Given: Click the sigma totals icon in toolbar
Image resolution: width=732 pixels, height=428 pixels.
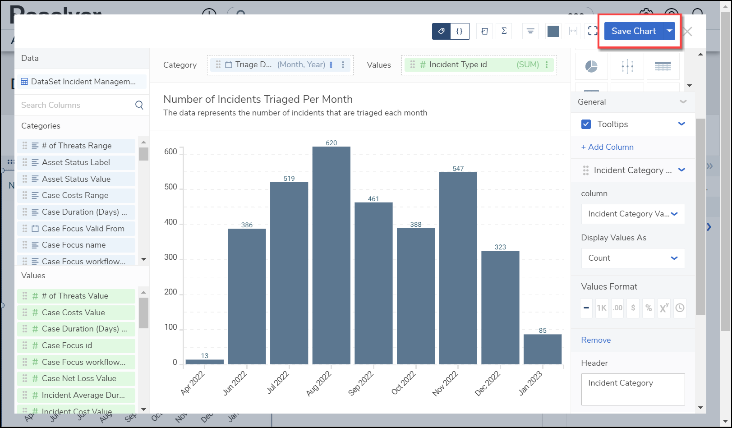Looking at the screenshot, I should tap(504, 31).
